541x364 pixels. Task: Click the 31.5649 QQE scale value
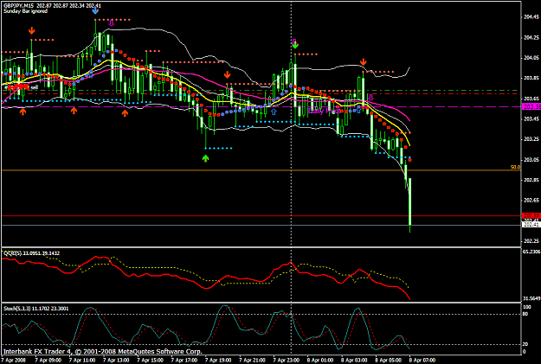531,298
